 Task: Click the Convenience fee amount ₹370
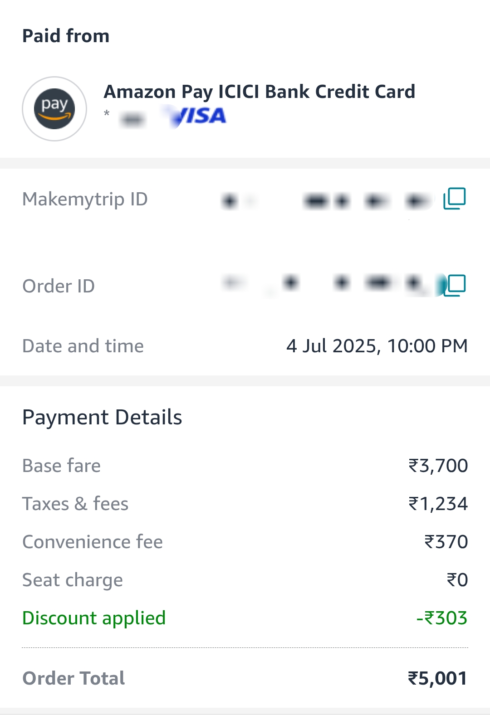446,542
